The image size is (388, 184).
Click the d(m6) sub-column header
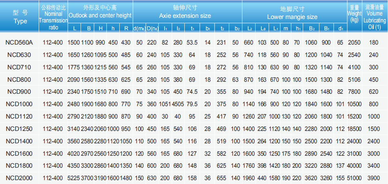click(139, 28)
